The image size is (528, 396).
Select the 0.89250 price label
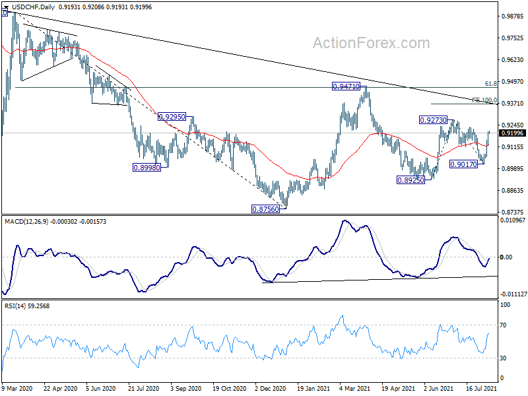click(411, 180)
